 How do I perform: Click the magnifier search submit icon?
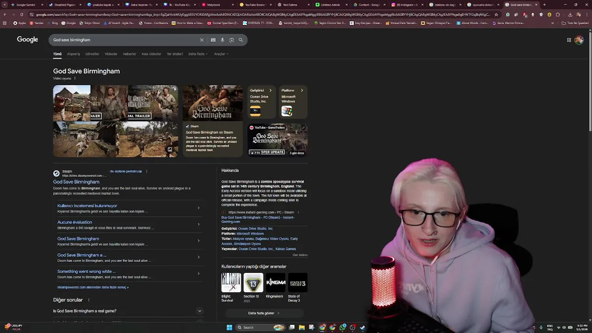[240, 40]
